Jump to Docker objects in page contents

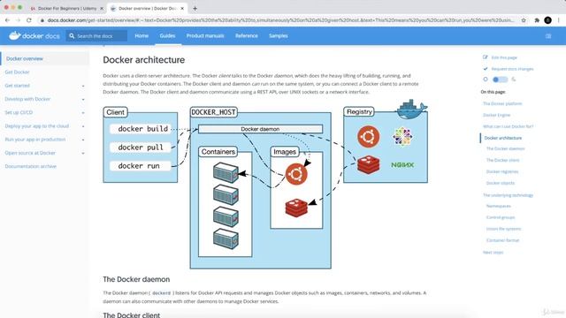click(x=501, y=183)
